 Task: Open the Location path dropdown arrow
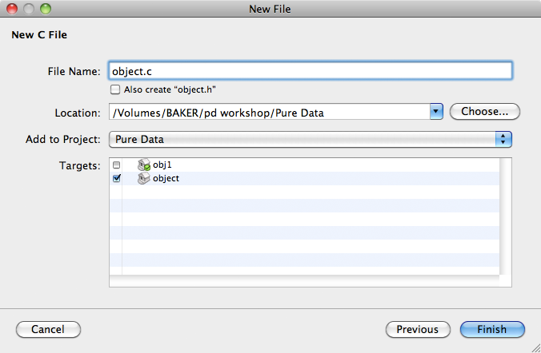coord(436,112)
